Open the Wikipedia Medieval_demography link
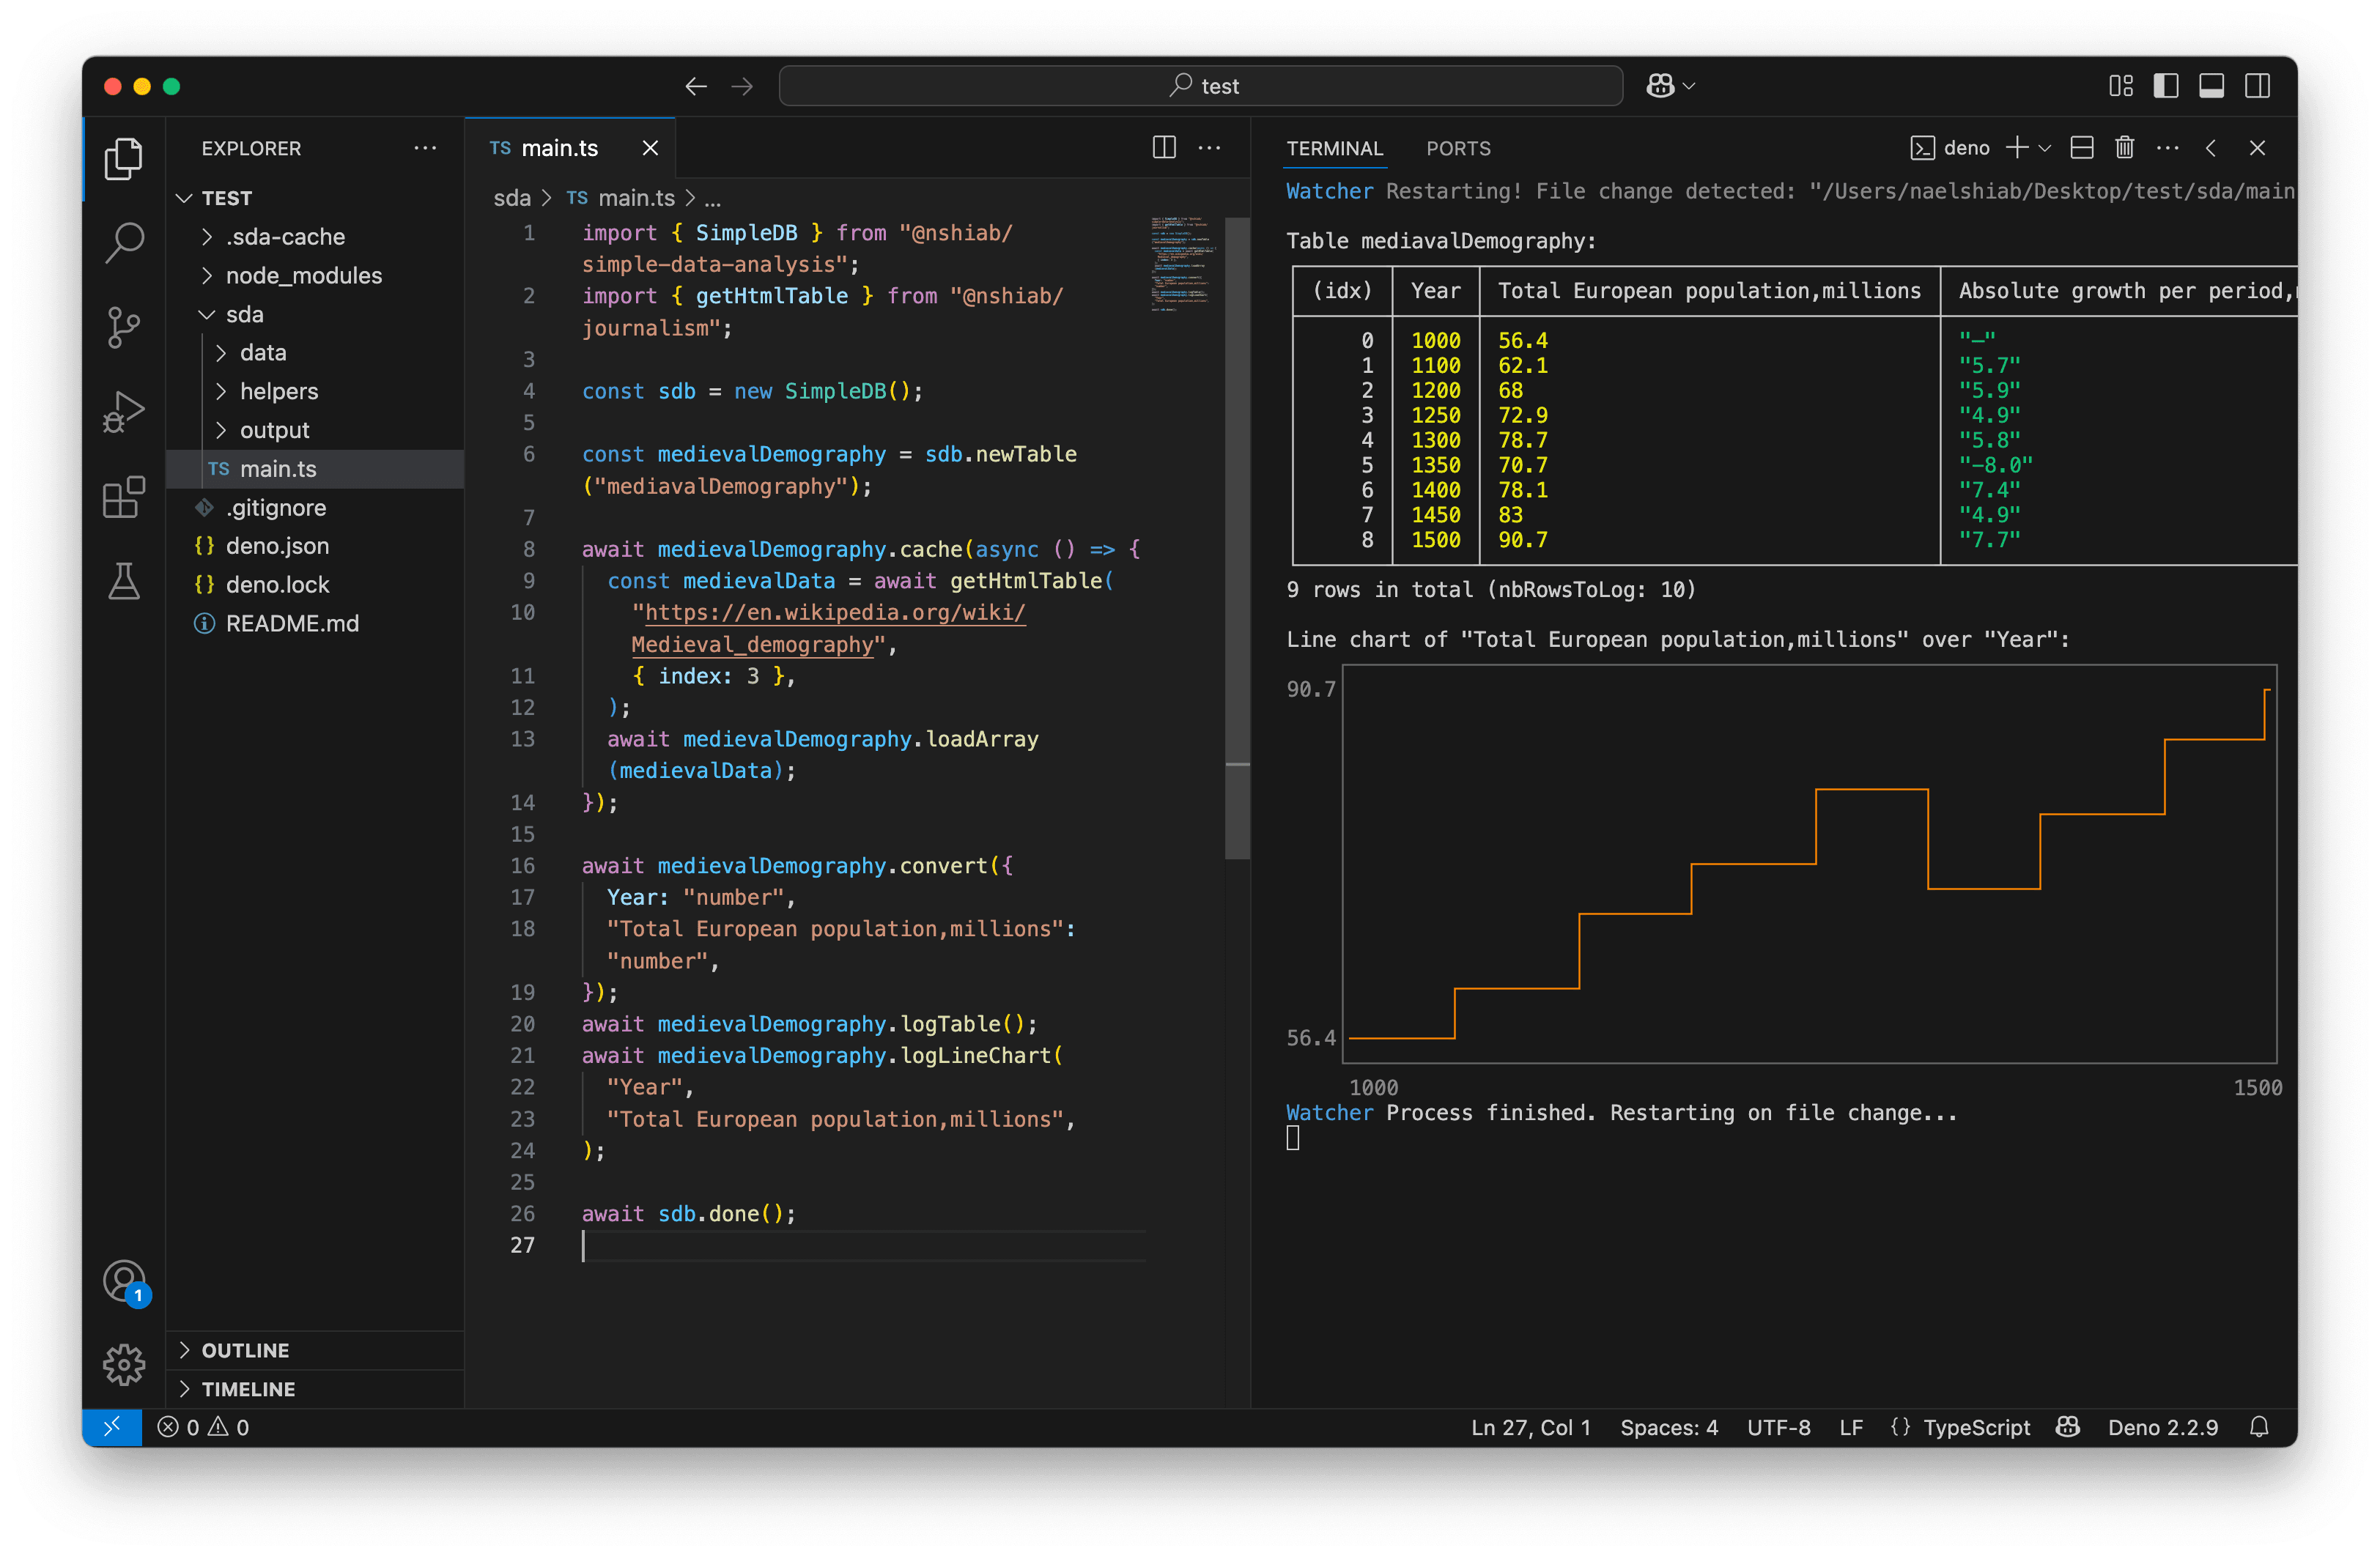Image resolution: width=2380 pixels, height=1556 pixels. pos(828,628)
